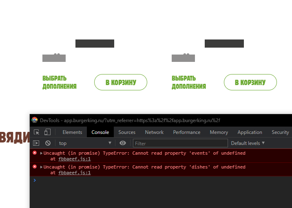
Task: Expand the 'events' TypeError stack trace
Action: tap(42, 153)
